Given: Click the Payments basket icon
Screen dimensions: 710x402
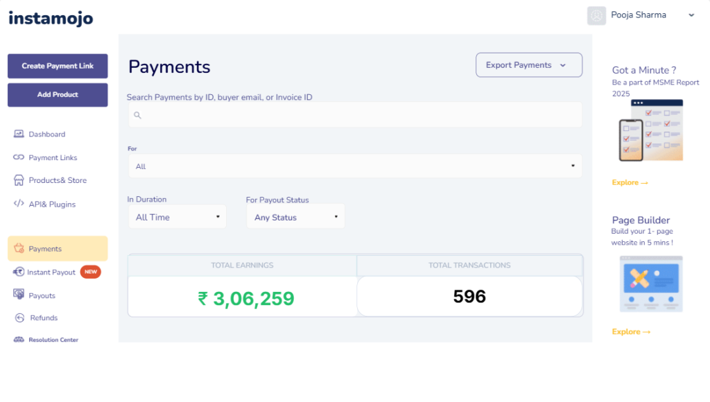Looking at the screenshot, I should (19, 248).
